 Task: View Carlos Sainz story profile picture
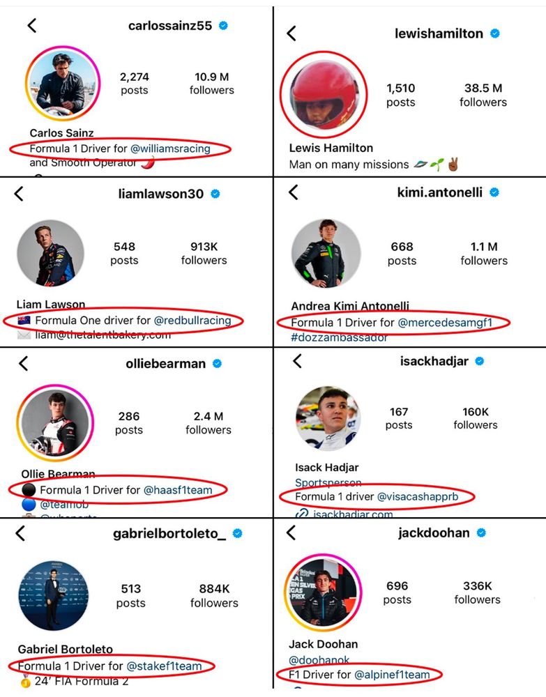[x=63, y=84]
